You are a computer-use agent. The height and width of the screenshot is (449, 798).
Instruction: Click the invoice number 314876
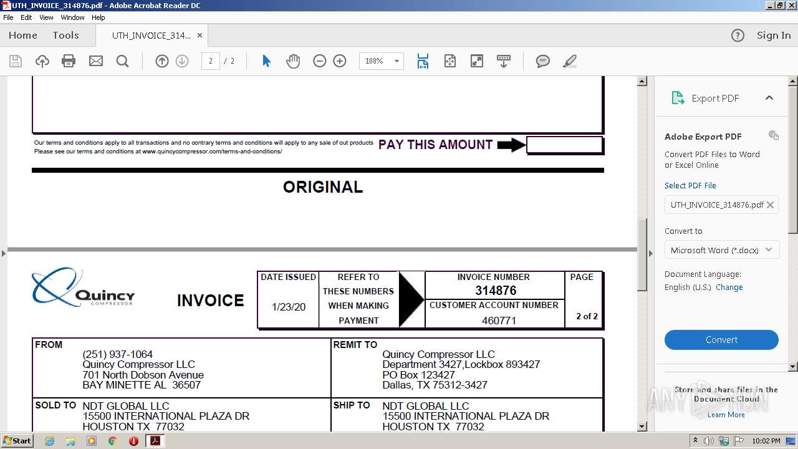pyautogui.click(x=496, y=291)
